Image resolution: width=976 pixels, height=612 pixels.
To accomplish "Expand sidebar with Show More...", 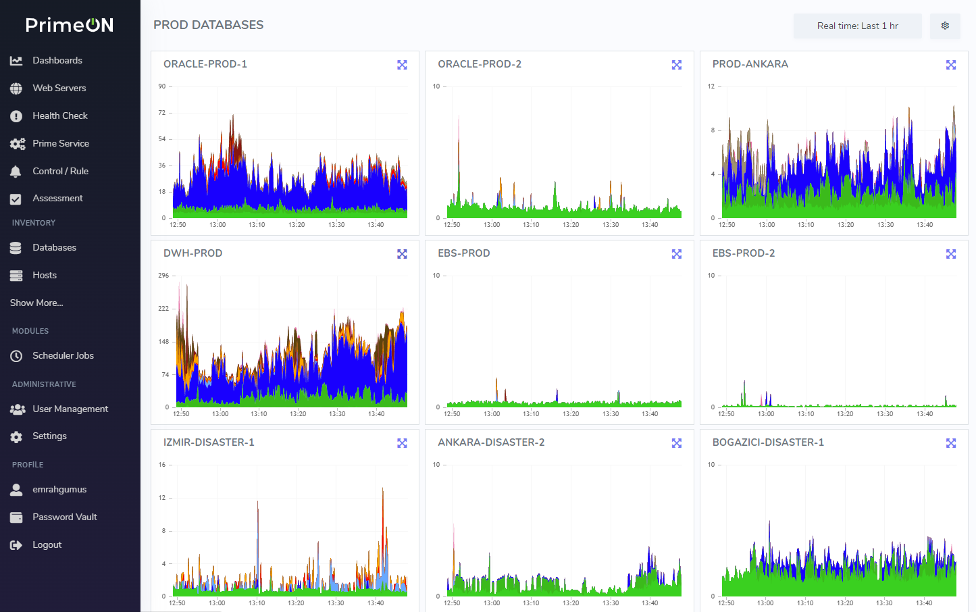I will [36, 303].
